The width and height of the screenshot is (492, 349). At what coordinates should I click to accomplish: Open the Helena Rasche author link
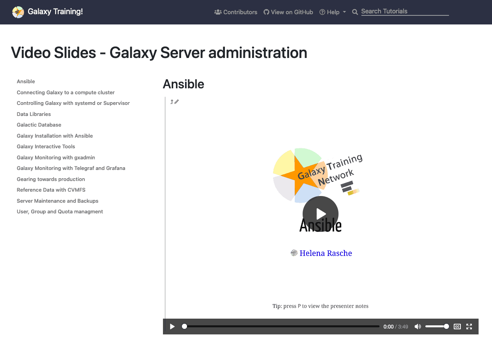[x=326, y=253]
